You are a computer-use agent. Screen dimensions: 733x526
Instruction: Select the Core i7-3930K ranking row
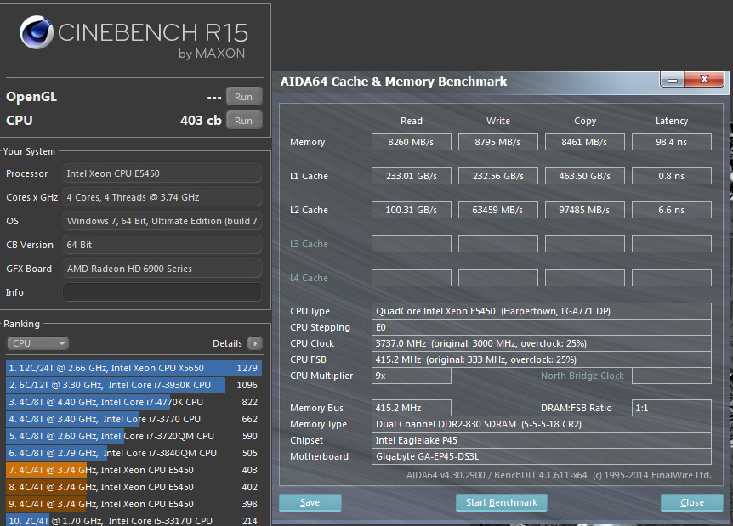coord(132,385)
